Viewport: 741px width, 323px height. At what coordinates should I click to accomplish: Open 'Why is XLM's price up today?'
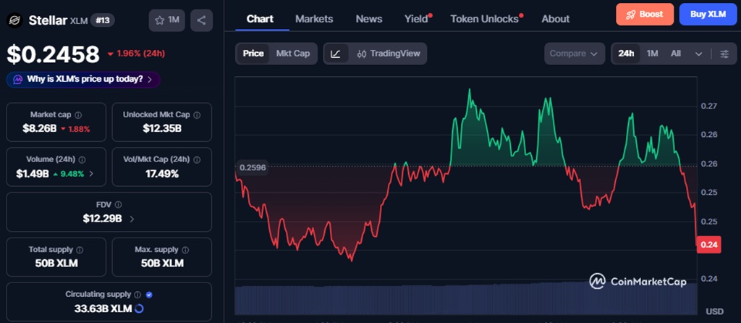(83, 80)
